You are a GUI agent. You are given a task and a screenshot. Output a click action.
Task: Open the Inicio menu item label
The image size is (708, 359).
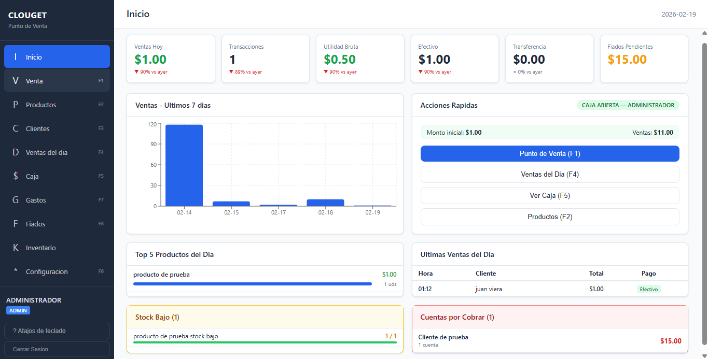[34, 57]
